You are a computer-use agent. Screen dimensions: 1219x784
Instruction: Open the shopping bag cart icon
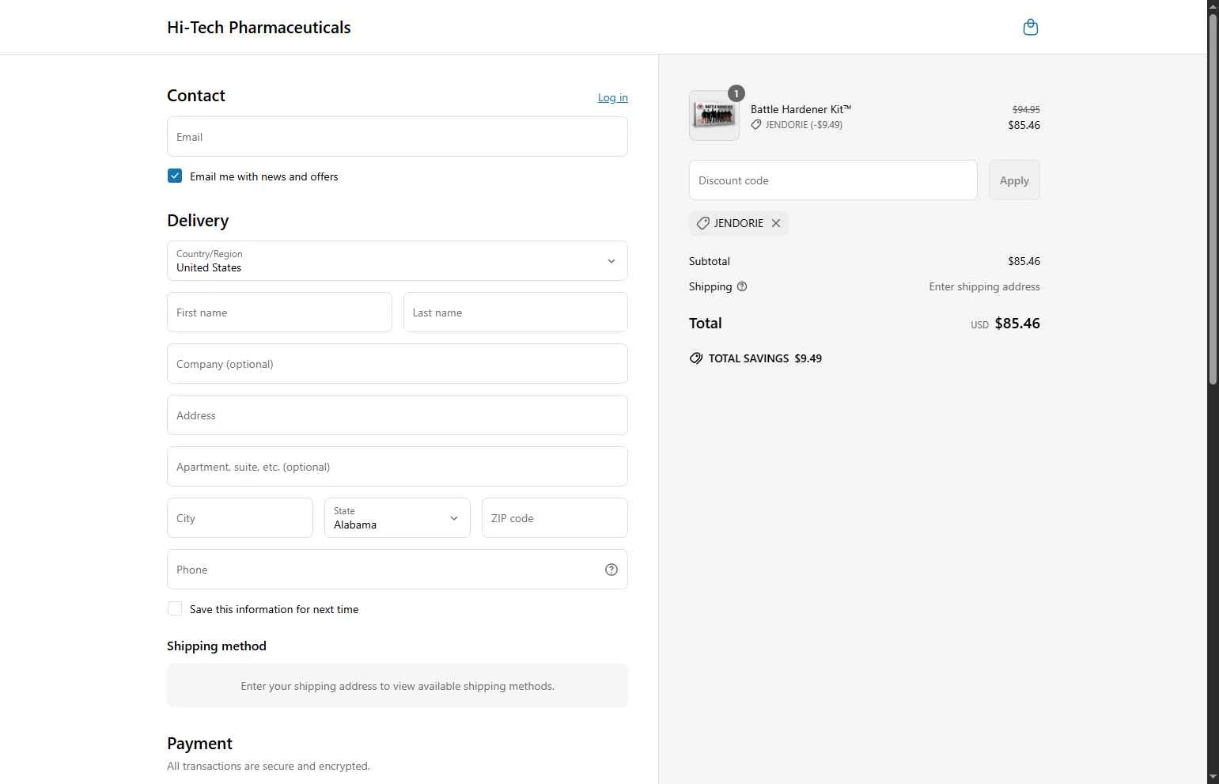tap(1030, 27)
